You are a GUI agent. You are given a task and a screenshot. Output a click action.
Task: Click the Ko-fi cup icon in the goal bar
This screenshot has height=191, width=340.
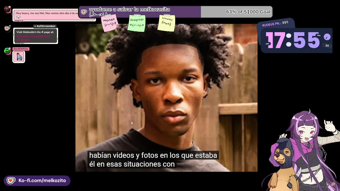[84, 12]
